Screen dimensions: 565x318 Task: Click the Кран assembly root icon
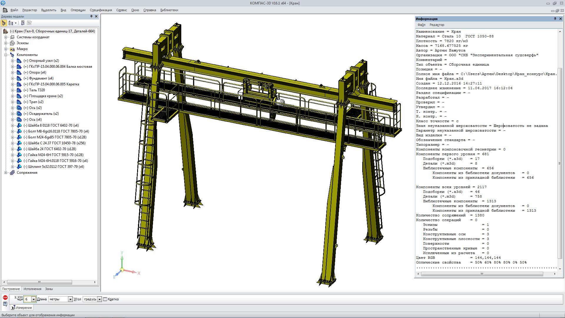click(5, 31)
